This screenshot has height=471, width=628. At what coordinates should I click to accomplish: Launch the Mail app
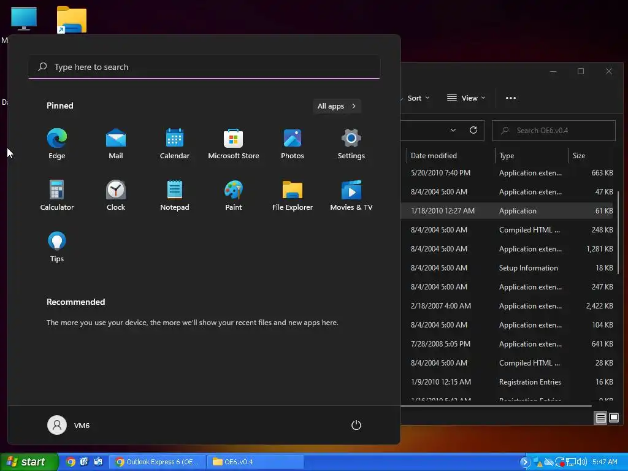(116, 144)
